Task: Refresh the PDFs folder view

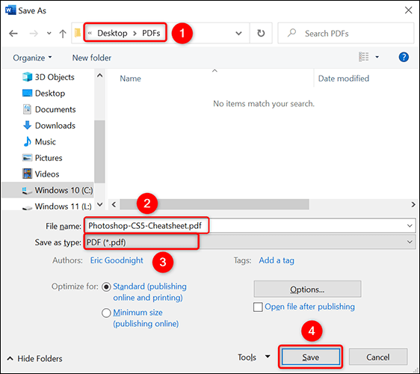Action: click(x=261, y=33)
